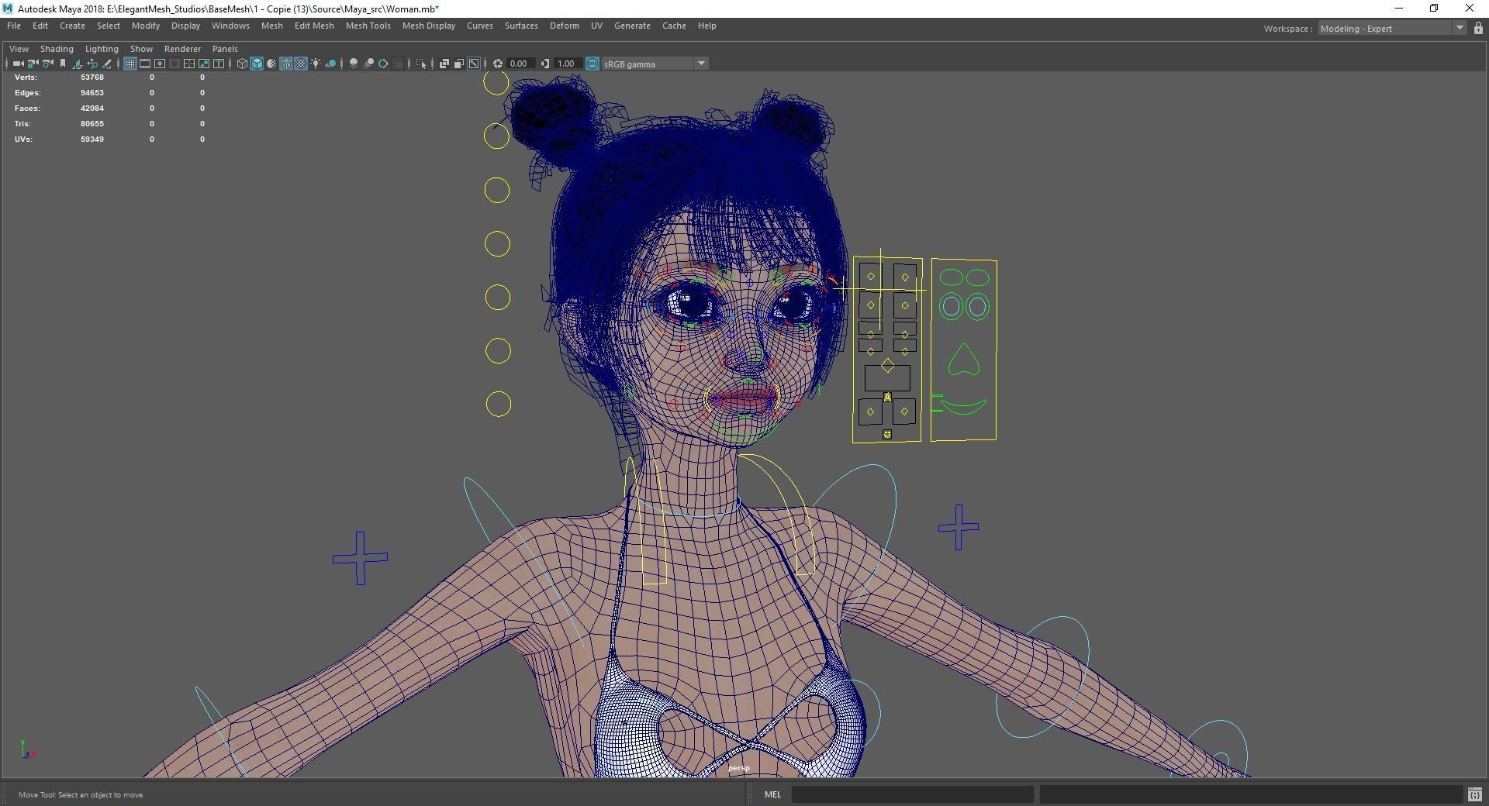This screenshot has height=806, width=1489.
Task: Click Multisample Anti-aliasing icon
Action: tap(383, 64)
